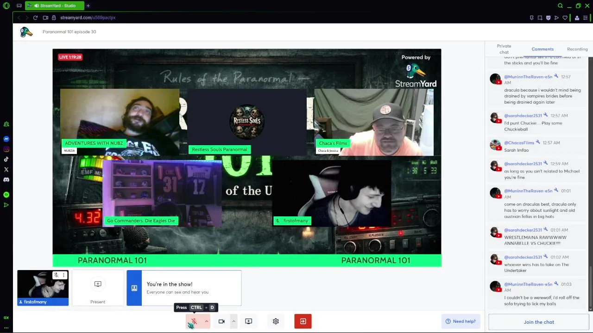Open Need help? link
The width and height of the screenshot is (593, 333).
pyautogui.click(x=461, y=321)
